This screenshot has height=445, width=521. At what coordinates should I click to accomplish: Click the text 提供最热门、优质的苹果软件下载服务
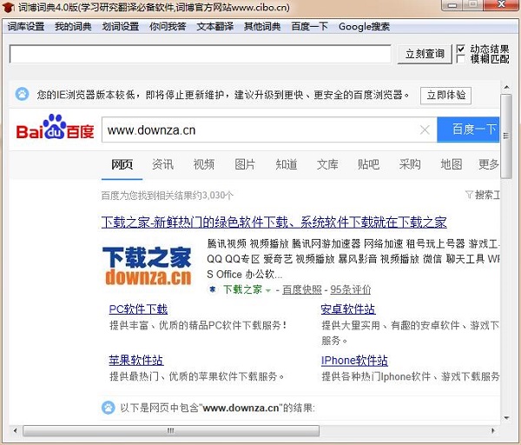pyautogui.click(x=197, y=376)
